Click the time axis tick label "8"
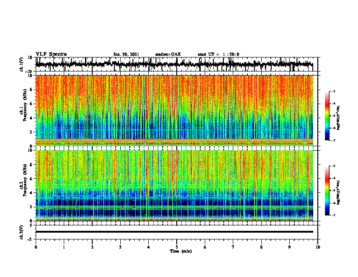The height and width of the screenshot is (277, 358). (261, 247)
